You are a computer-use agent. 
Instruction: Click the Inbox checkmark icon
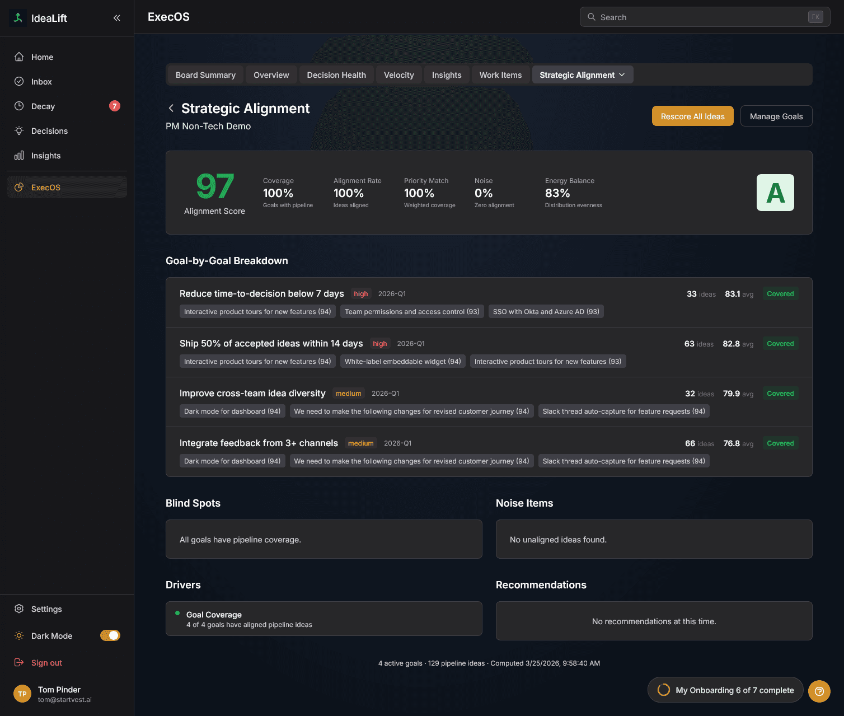pyautogui.click(x=19, y=82)
